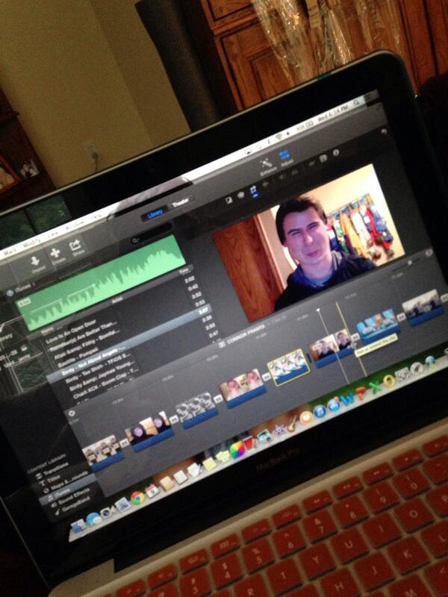Image resolution: width=448 pixels, height=597 pixels.
Task: Select the purple-lit faces timeline clip
Action: tap(149, 431)
